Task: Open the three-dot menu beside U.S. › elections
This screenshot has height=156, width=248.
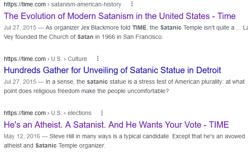Action: pyautogui.click(x=102, y=113)
